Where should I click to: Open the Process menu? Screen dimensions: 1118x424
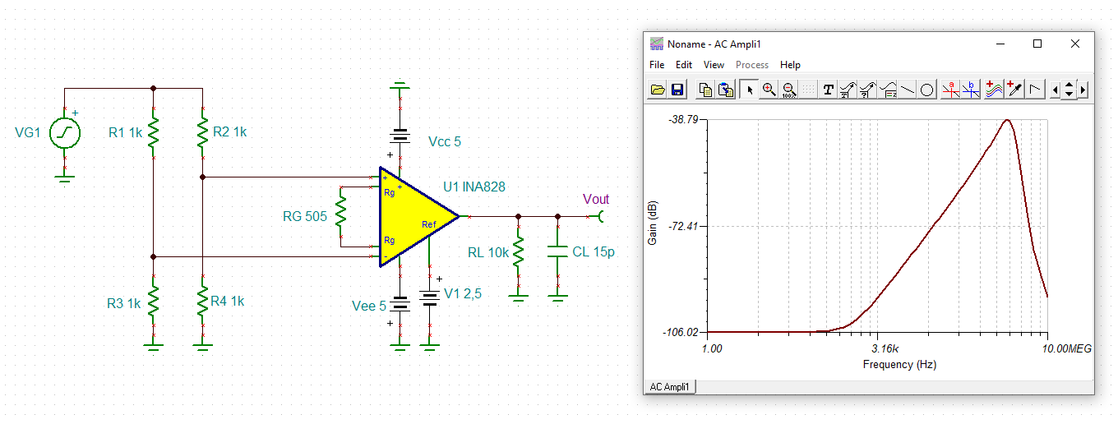[752, 65]
